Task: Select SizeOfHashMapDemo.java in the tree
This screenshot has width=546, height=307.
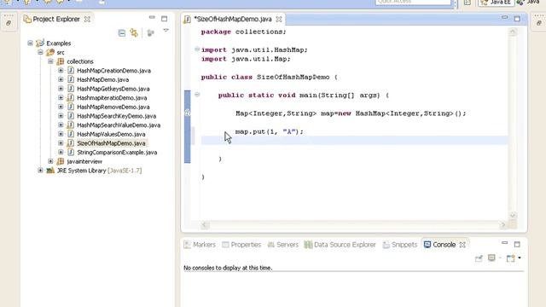Action: (x=111, y=143)
